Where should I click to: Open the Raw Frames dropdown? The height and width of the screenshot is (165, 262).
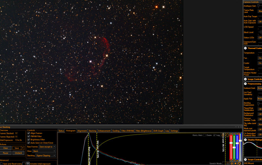coord(47,147)
